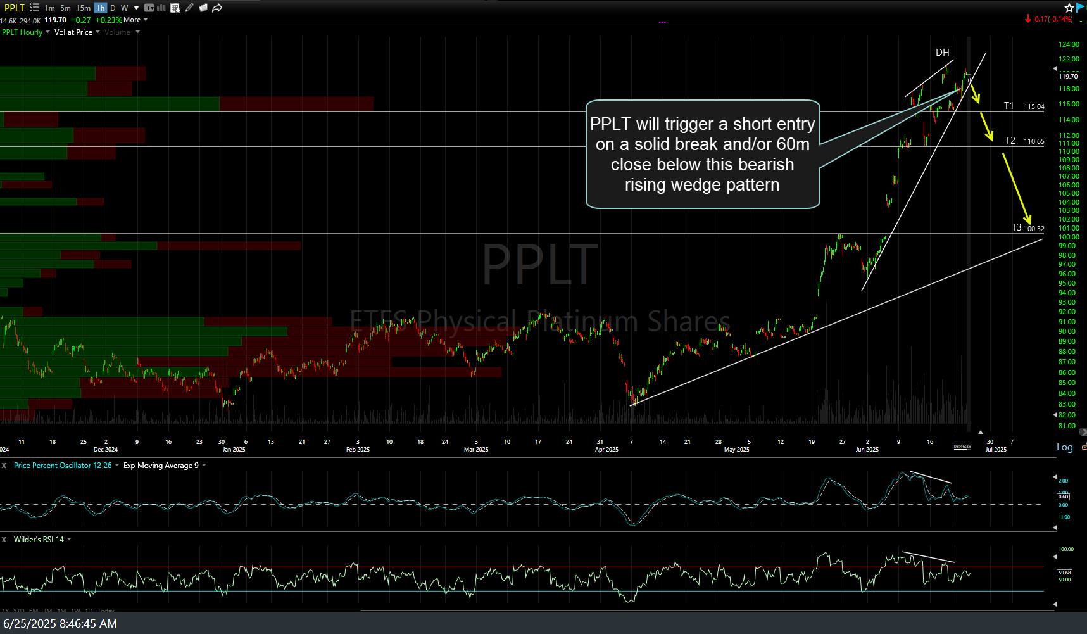
Task: Click the share arrow icon
Action: (217, 8)
